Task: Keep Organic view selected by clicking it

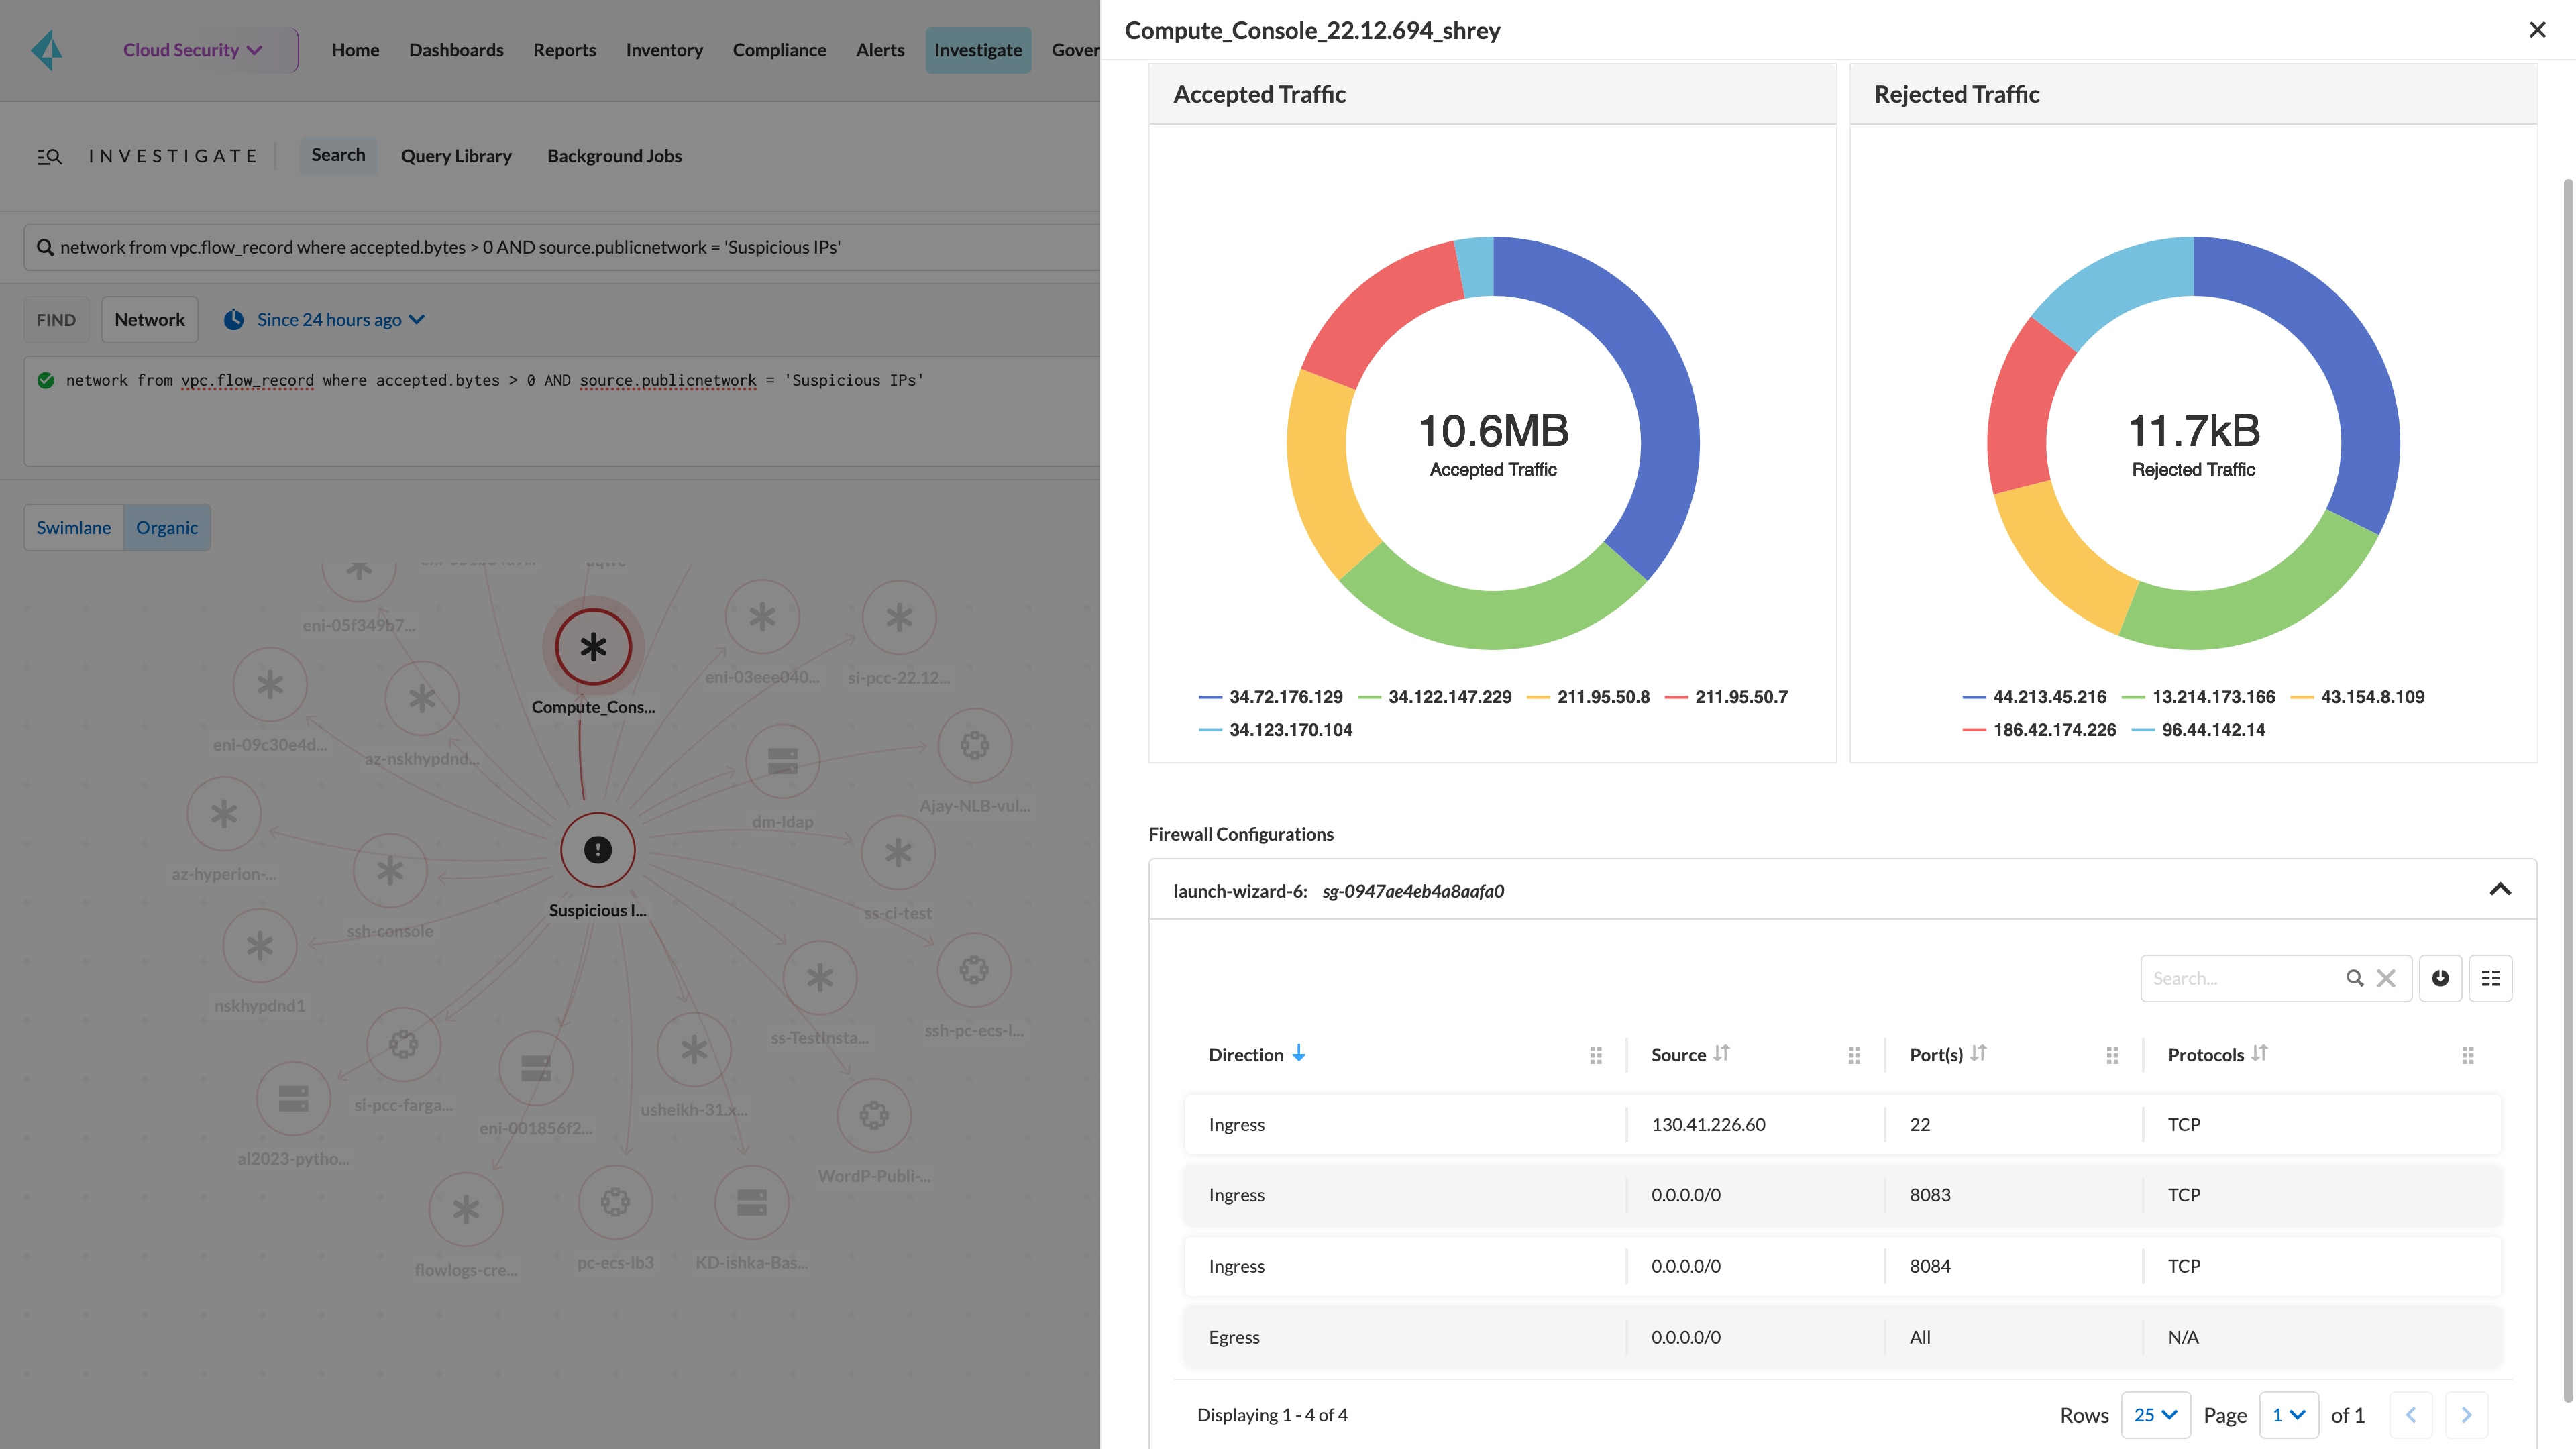Action: tap(166, 527)
